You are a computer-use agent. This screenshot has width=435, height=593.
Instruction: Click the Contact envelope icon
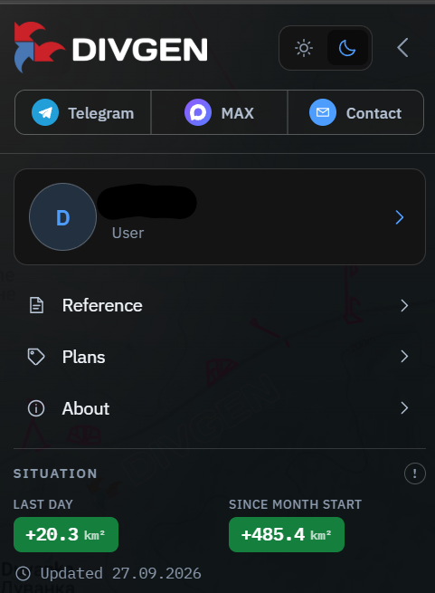(322, 112)
